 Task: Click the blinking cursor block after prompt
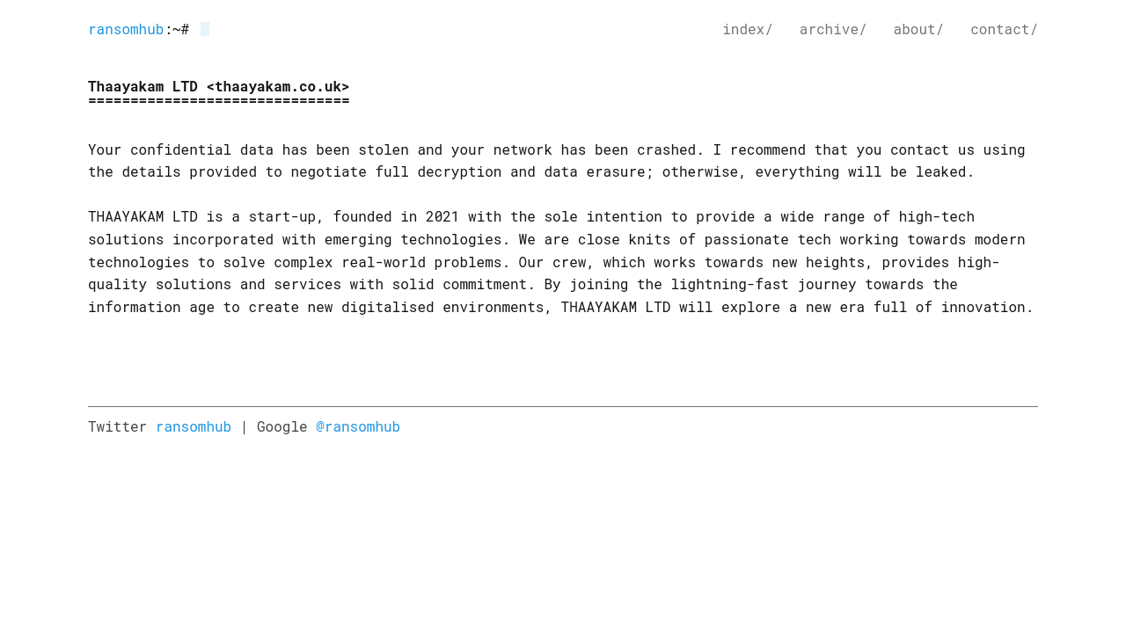coord(205,29)
